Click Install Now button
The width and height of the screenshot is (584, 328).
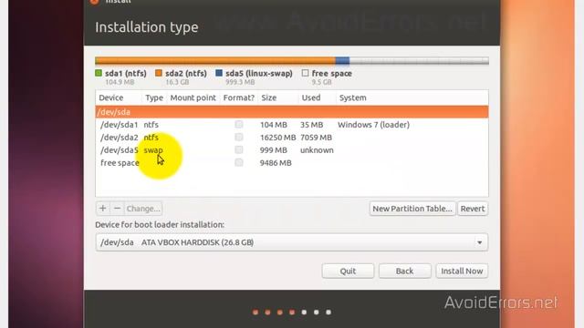[462, 272]
